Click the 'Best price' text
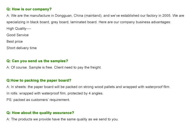 click(x=15, y=41)
